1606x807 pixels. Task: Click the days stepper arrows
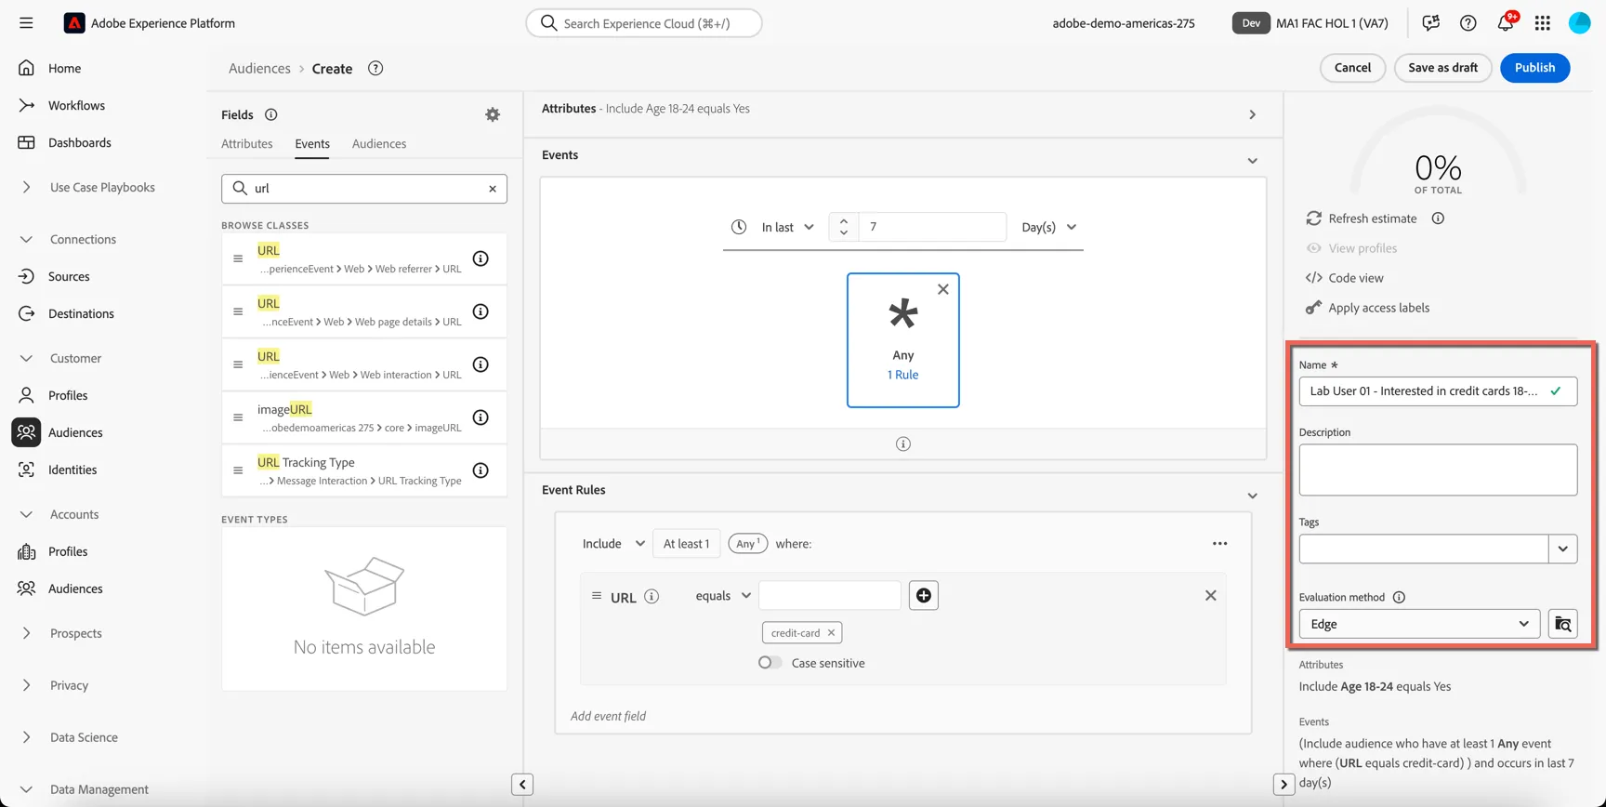[x=844, y=228]
